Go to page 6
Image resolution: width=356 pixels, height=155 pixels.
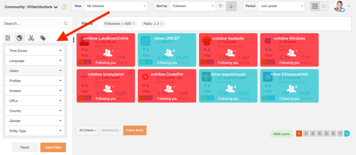pos(333,134)
